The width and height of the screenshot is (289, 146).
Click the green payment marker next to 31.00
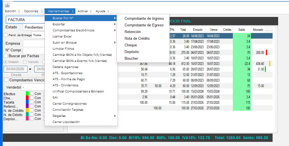[265, 69]
